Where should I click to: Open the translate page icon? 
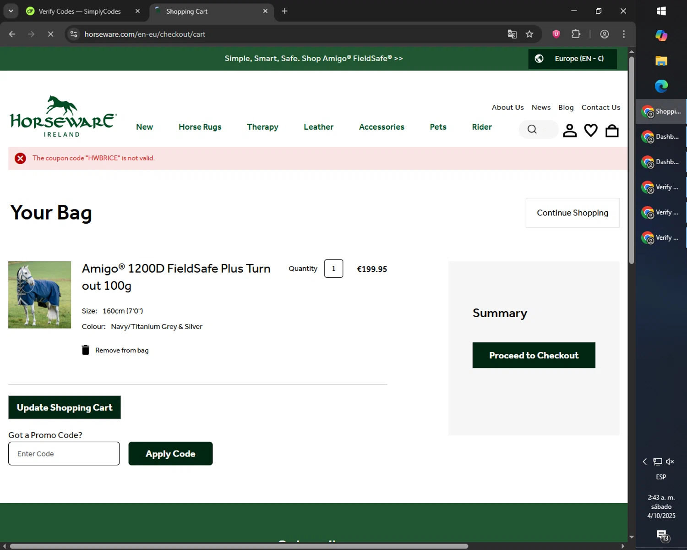pos(512,34)
